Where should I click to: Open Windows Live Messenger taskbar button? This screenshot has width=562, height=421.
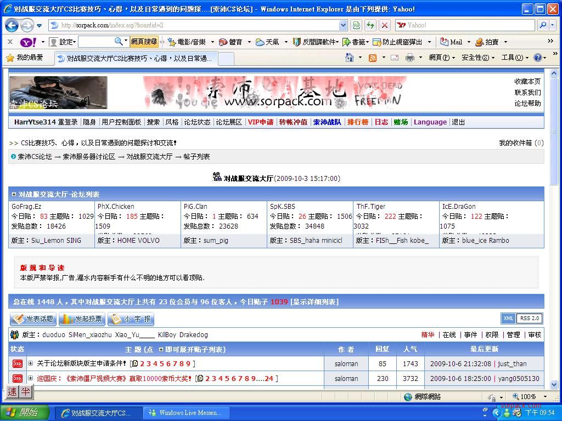pyautogui.click(x=186, y=413)
